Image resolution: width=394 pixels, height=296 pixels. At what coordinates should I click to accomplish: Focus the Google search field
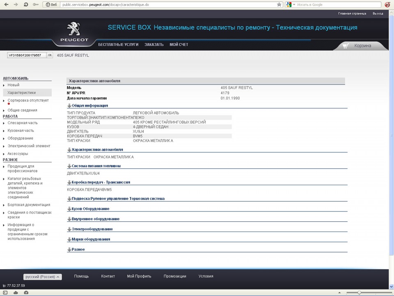tap(338, 5)
